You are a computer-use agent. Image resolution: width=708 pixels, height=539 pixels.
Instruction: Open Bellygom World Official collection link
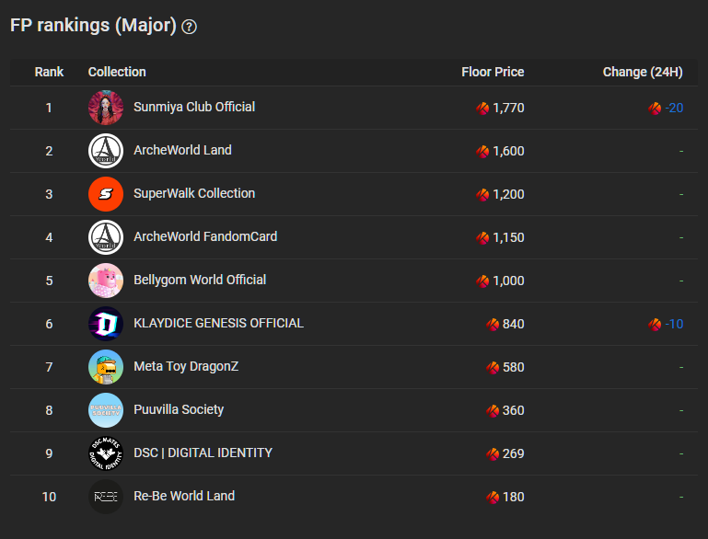[200, 281]
